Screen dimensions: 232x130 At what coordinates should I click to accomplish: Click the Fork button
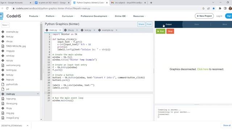(x=149, y=24)
